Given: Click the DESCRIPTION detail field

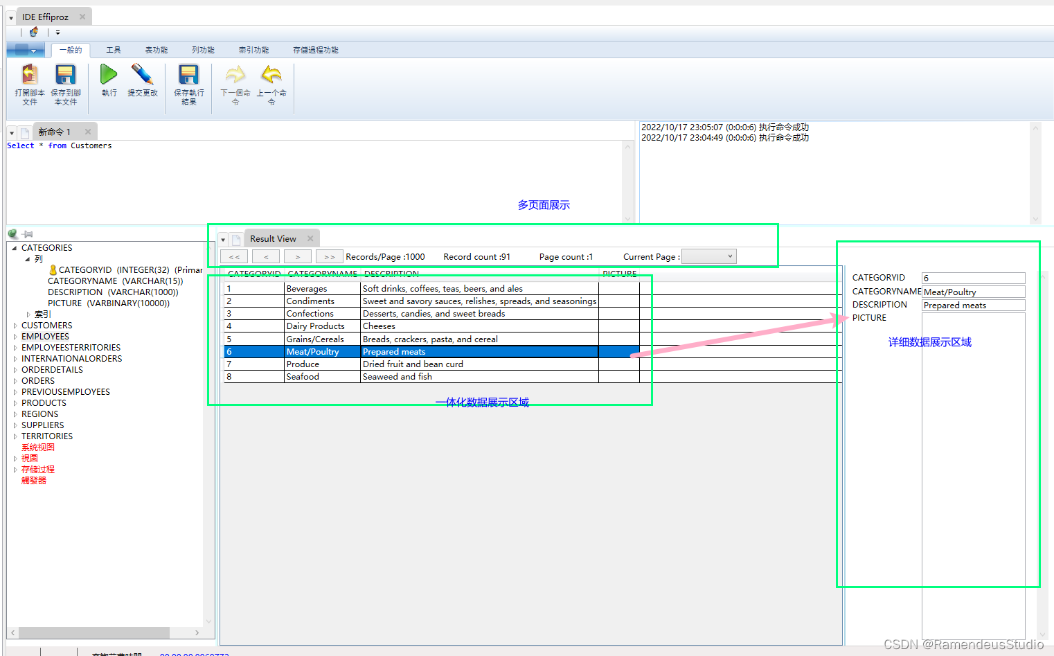Looking at the screenshot, I should (973, 305).
